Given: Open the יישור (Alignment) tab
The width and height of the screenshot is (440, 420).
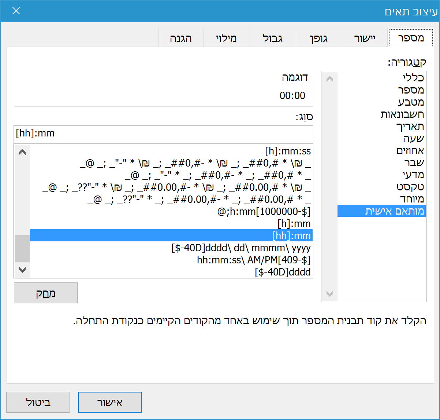Looking at the screenshot, I should point(365,38).
